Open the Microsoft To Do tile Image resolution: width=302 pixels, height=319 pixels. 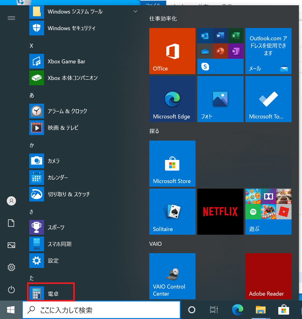pyautogui.click(x=268, y=99)
